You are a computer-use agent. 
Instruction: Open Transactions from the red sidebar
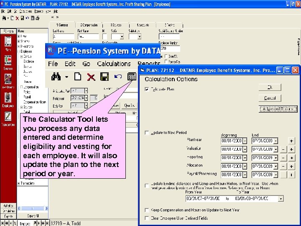8,119
